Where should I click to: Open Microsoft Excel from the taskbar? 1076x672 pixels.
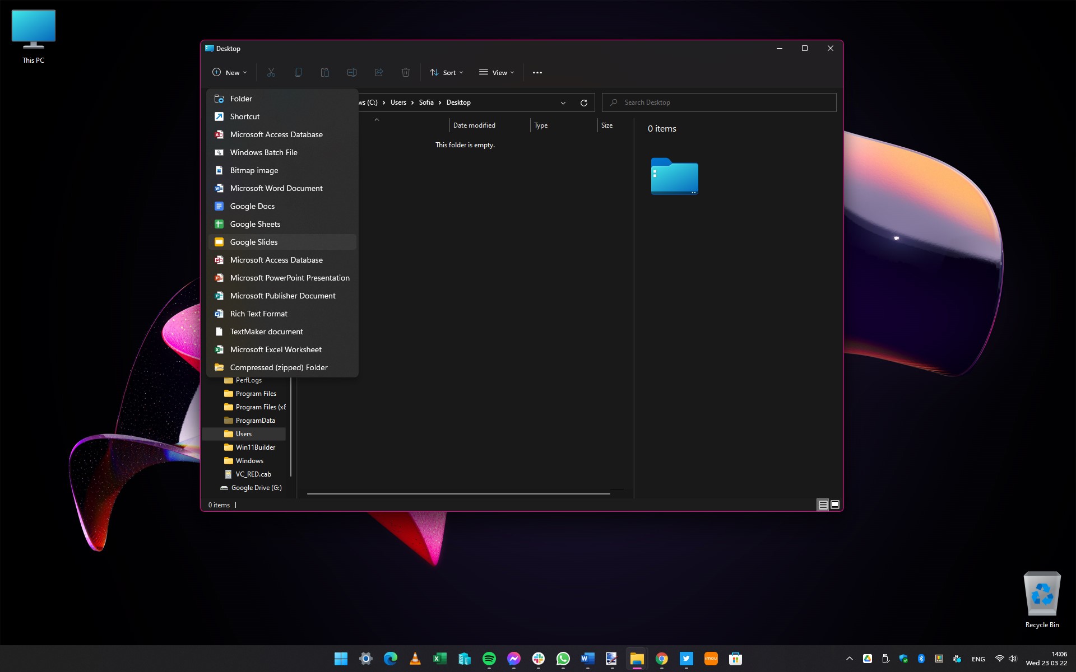pyautogui.click(x=440, y=659)
